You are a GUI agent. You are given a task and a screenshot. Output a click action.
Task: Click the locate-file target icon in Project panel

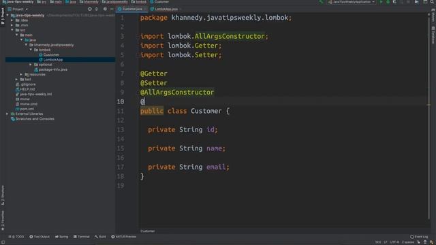[89, 9]
